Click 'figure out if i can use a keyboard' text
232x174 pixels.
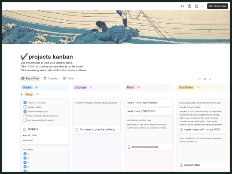pyautogui.click(x=147, y=126)
